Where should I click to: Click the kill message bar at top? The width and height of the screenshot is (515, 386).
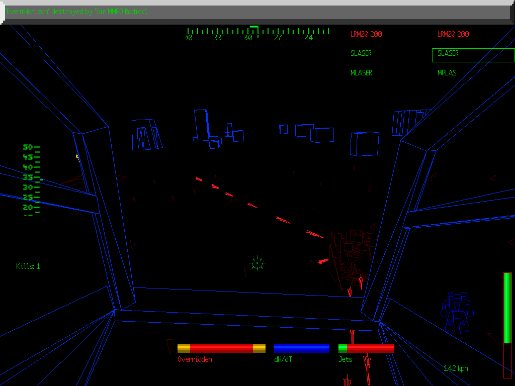[x=251, y=12]
